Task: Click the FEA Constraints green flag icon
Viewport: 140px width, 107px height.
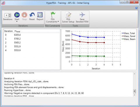Action: (x=53, y=15)
